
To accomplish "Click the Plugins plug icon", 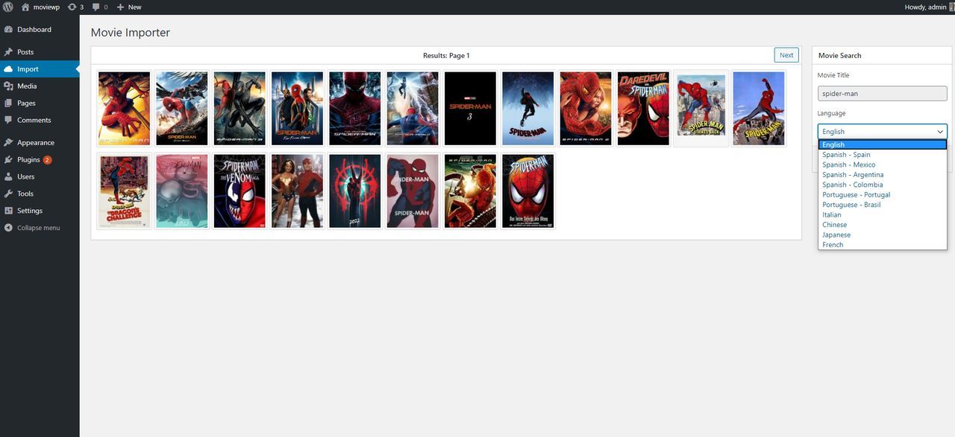I will click(8, 160).
